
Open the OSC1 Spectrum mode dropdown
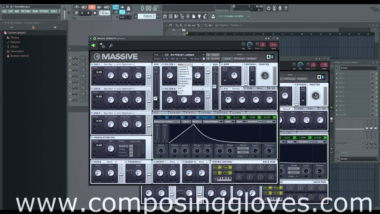128,64
